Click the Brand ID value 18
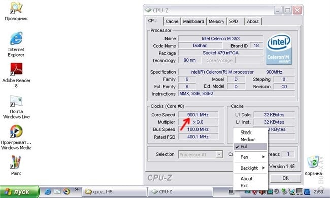The width and height of the screenshot is (330, 198). coord(256,46)
